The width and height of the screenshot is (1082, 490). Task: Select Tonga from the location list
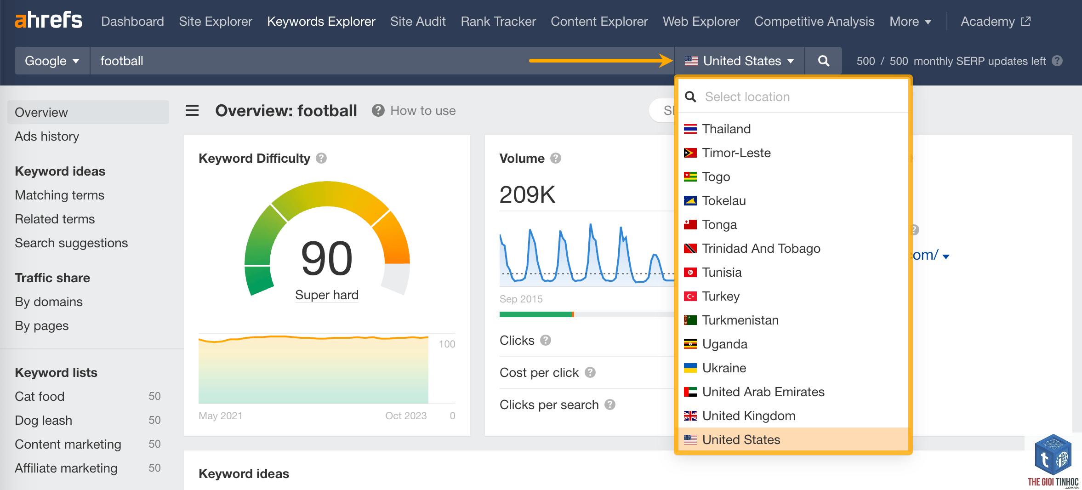[x=793, y=224]
